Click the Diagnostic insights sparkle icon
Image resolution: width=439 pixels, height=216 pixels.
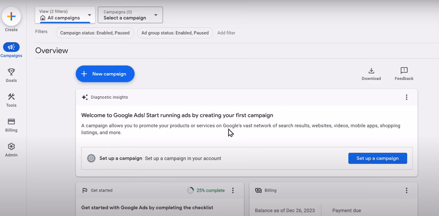(85, 97)
